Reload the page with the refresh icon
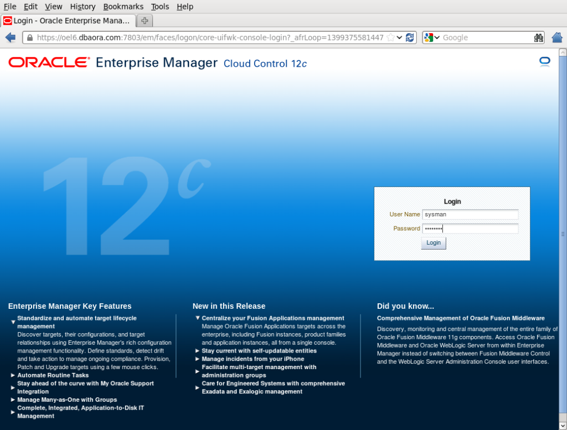The image size is (567, 430). 410,38
